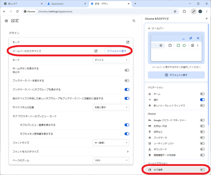Image resolution: width=211 pixels, height=175 pixels.
Task: Click the large デフォルトに戻す panel button
Action: [x=176, y=75]
